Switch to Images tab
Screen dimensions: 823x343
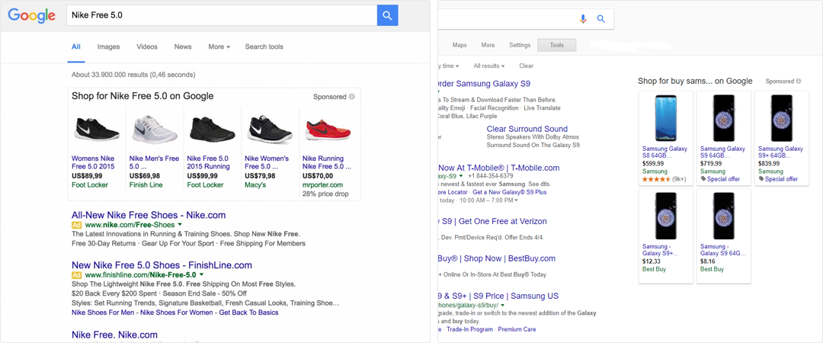click(109, 46)
